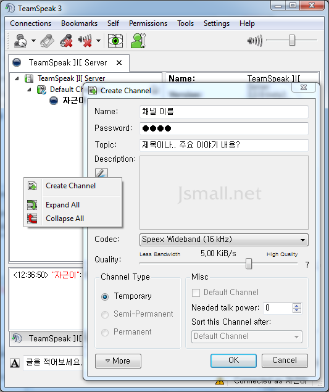The image size is (329, 392).
Task: Open the Sort this Channel after dropdown
Action: coord(246,336)
